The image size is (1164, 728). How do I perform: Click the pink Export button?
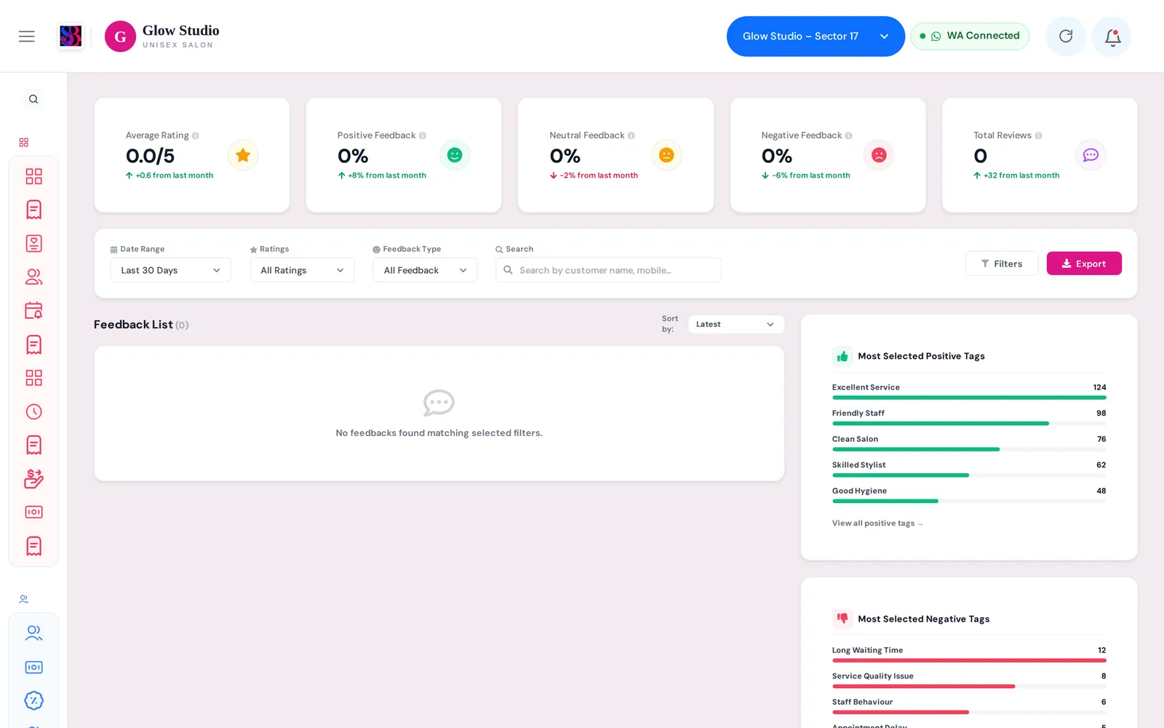[x=1084, y=264]
